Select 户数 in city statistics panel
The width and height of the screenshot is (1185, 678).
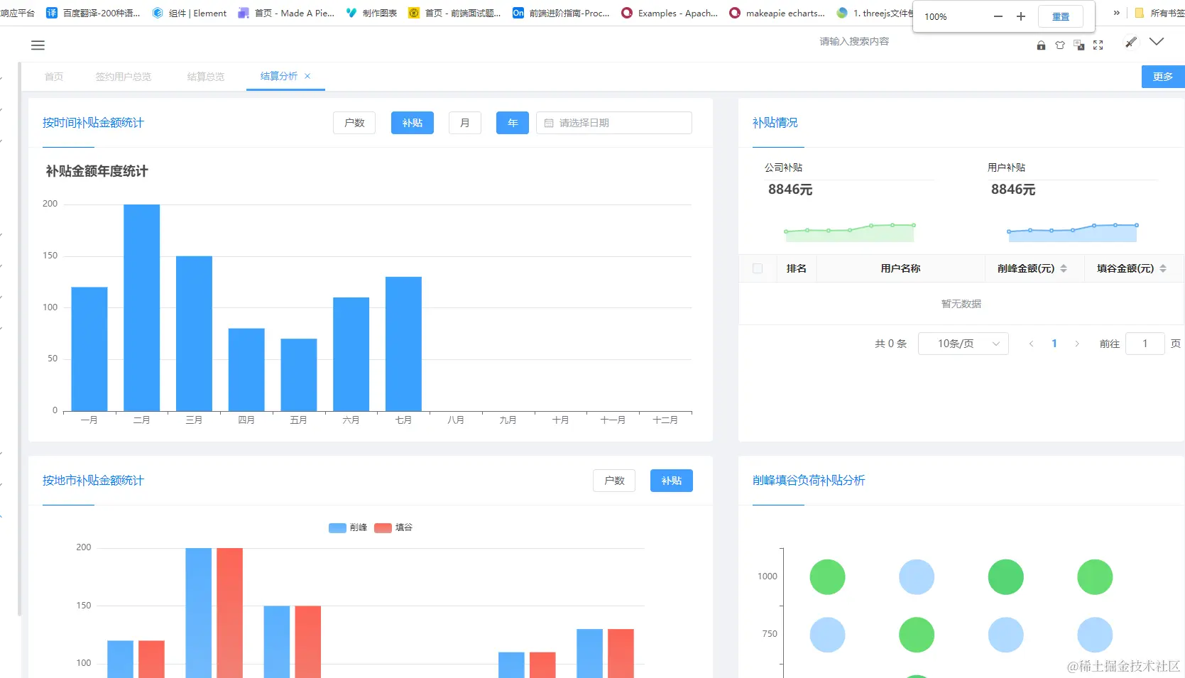614,481
